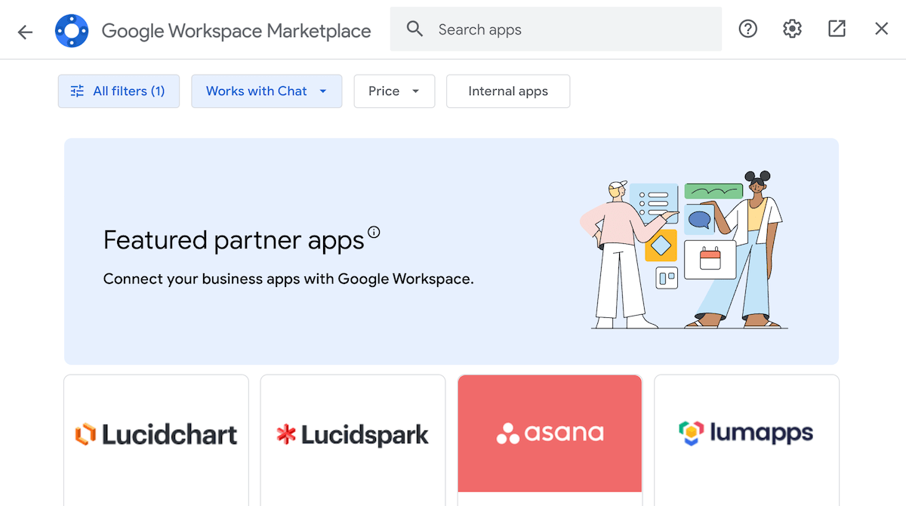Click the Featured partner apps heading

click(234, 240)
